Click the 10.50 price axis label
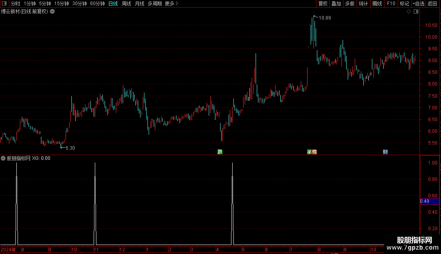Screen dimensions: 441x254 click(x=431, y=25)
